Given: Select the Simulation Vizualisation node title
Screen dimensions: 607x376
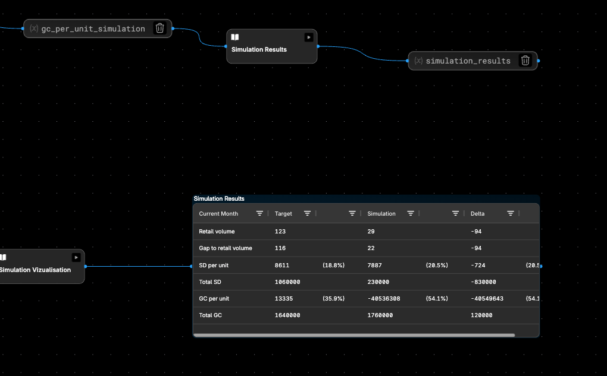Looking at the screenshot, I should point(35,270).
